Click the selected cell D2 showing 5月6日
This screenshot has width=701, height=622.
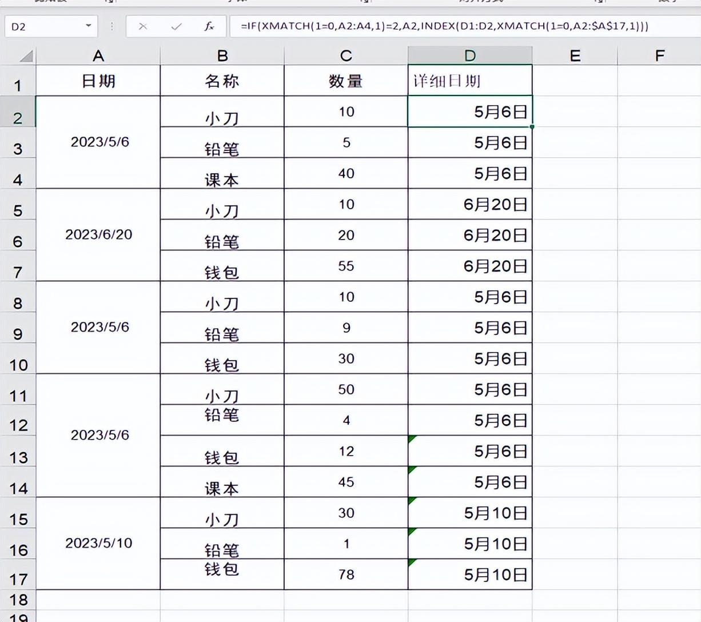pos(470,111)
